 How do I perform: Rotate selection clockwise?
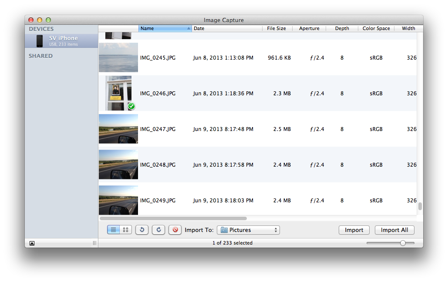(x=158, y=230)
